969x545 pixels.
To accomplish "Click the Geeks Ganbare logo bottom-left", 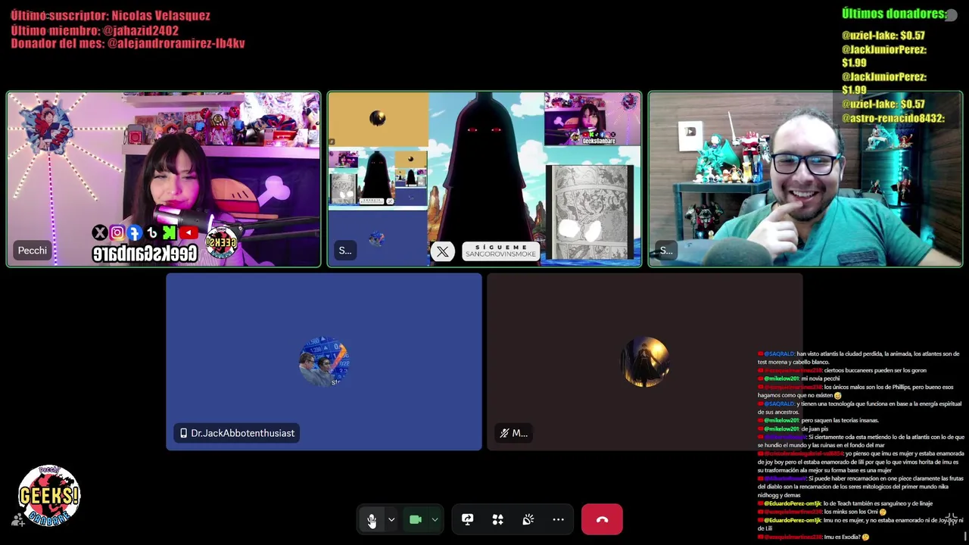I will [x=49, y=496].
